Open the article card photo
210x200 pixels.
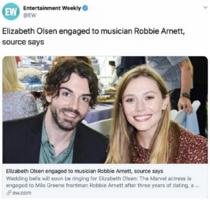tap(105, 110)
